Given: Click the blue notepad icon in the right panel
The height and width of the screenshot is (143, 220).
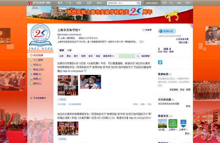Looking at the screenshot, I should point(160,62).
